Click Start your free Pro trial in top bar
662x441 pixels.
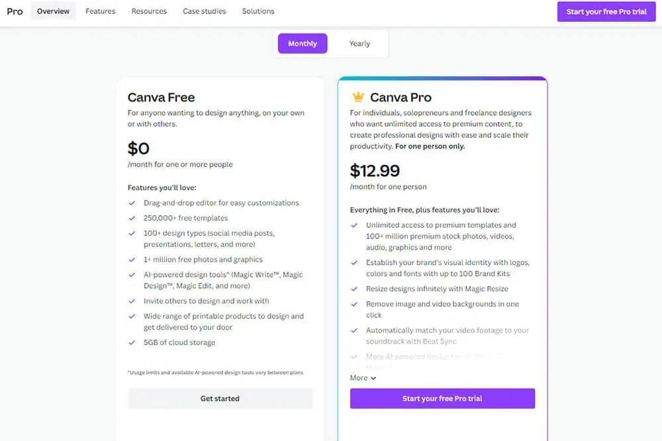click(x=606, y=11)
